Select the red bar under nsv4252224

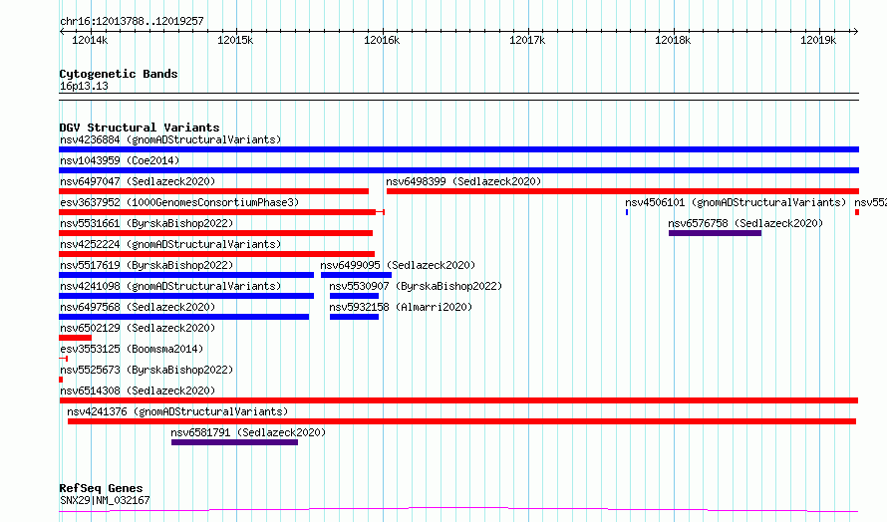pos(216,254)
